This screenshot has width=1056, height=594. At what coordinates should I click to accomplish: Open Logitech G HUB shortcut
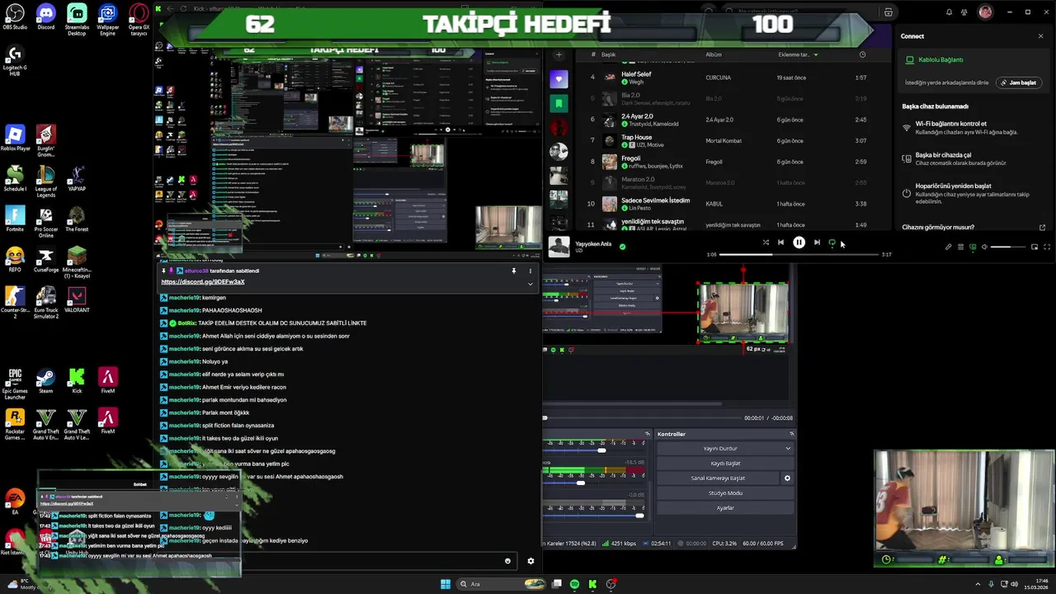click(15, 60)
